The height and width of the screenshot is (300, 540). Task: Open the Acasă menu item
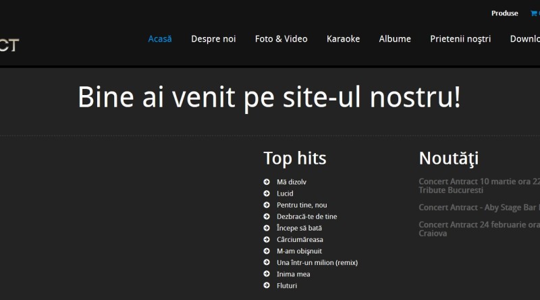[x=160, y=39]
